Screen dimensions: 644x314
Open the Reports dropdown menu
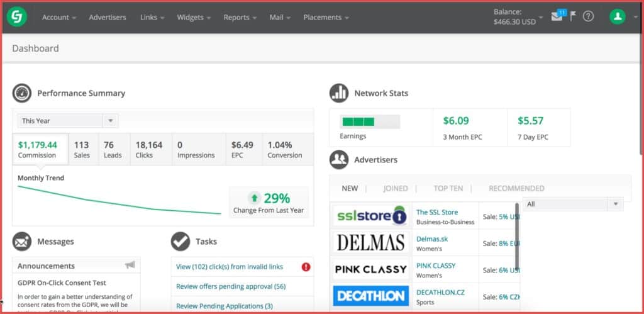[x=240, y=17]
